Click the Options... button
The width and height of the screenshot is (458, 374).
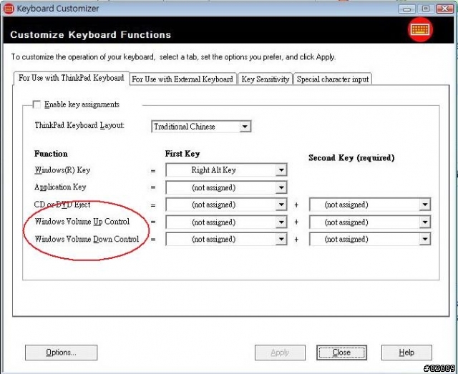61,353
